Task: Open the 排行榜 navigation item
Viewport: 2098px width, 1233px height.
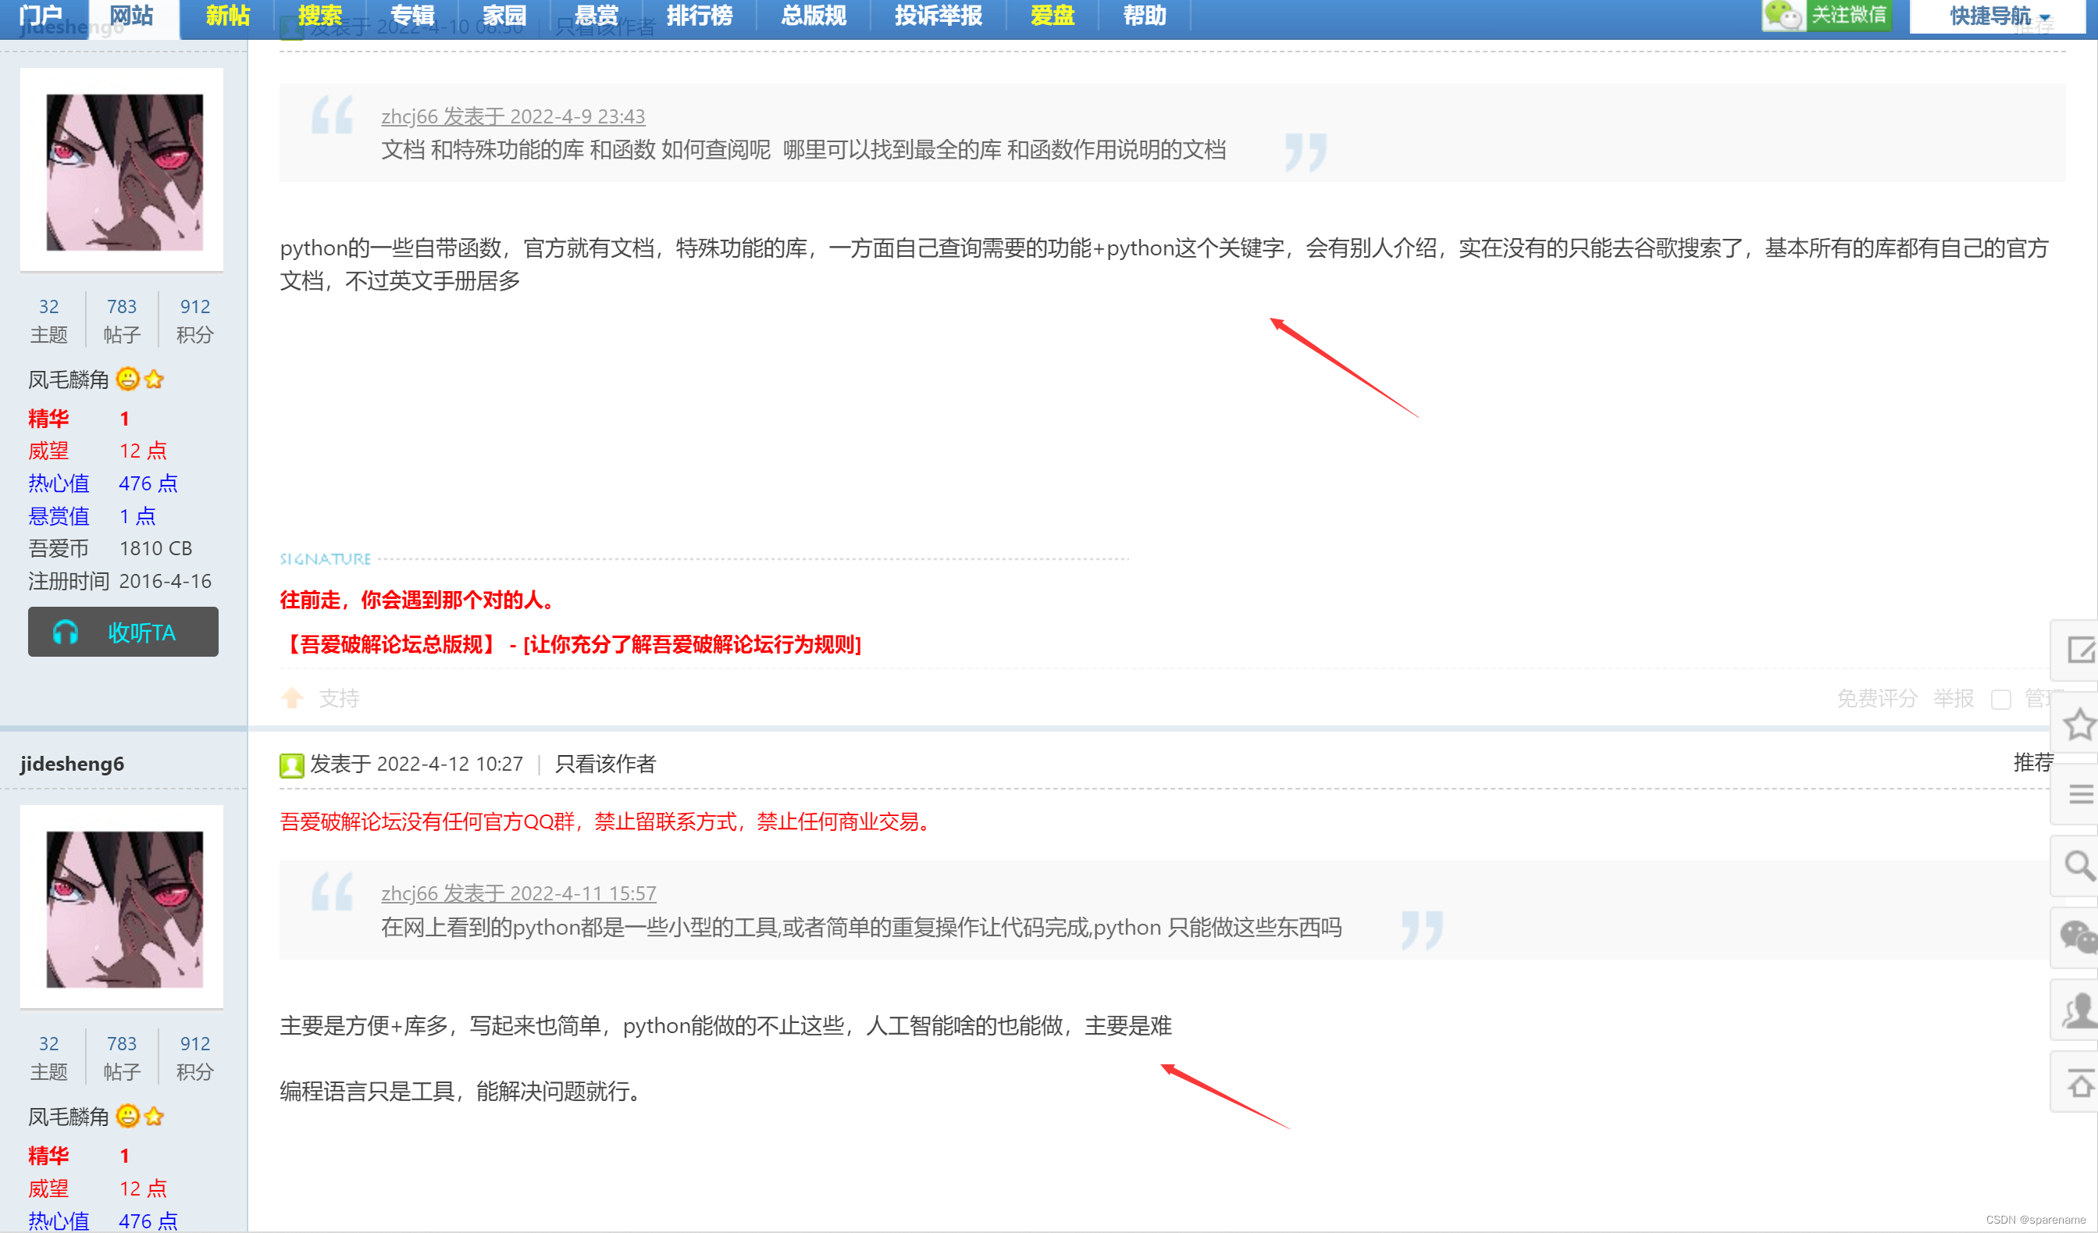Action: coord(700,15)
